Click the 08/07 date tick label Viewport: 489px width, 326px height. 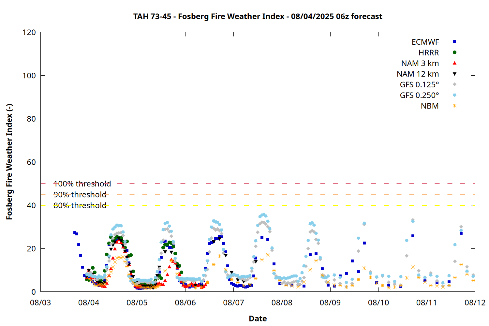tap(233, 303)
